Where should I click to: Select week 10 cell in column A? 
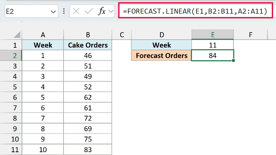pyautogui.click(x=43, y=150)
